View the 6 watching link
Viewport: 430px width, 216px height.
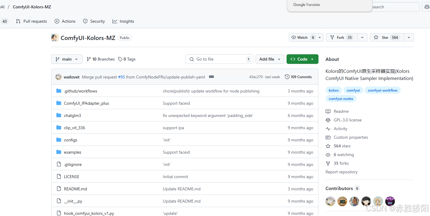[340, 155]
